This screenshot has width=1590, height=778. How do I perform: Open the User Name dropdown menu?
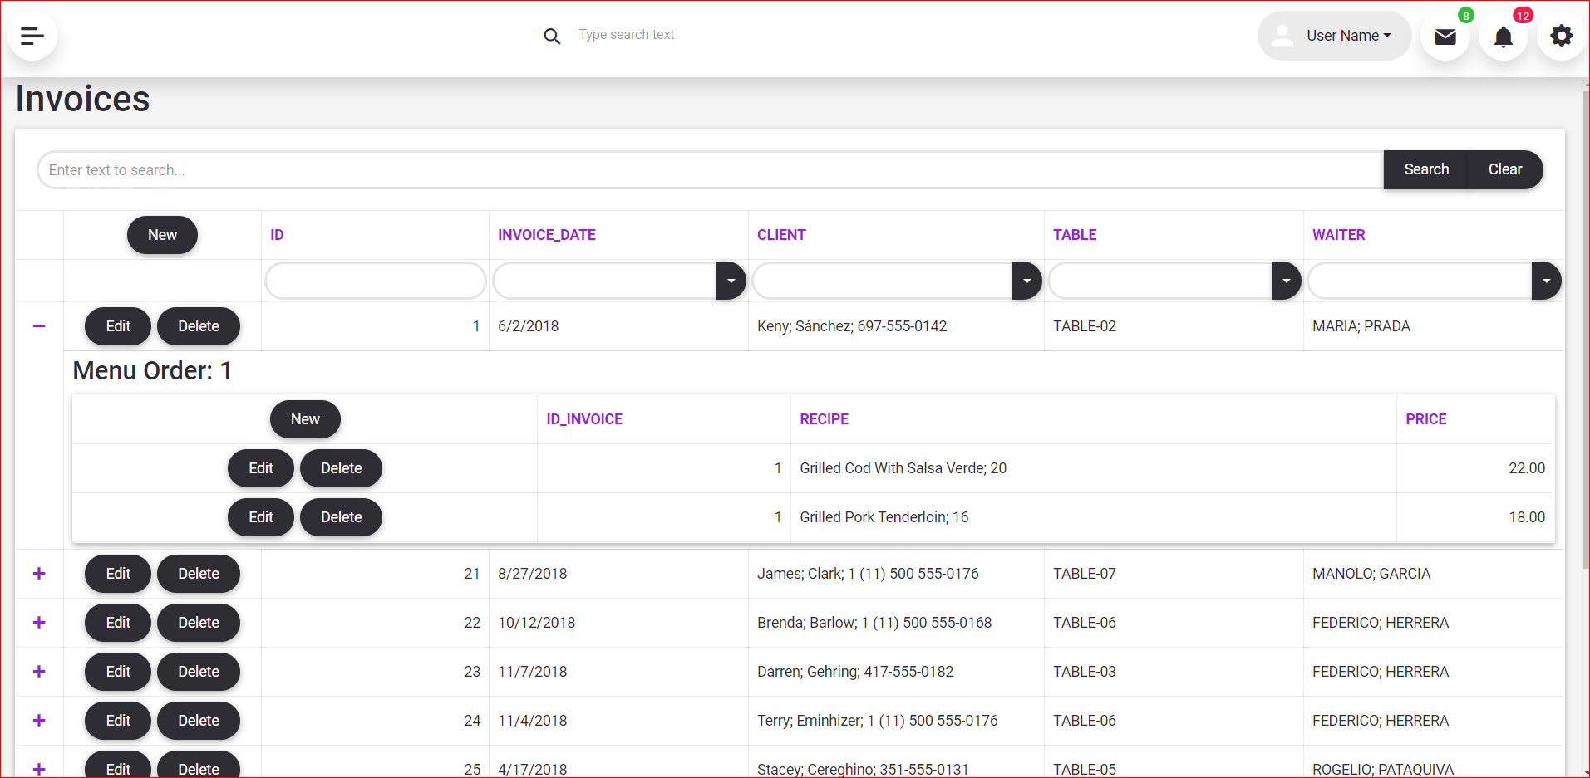click(x=1348, y=36)
